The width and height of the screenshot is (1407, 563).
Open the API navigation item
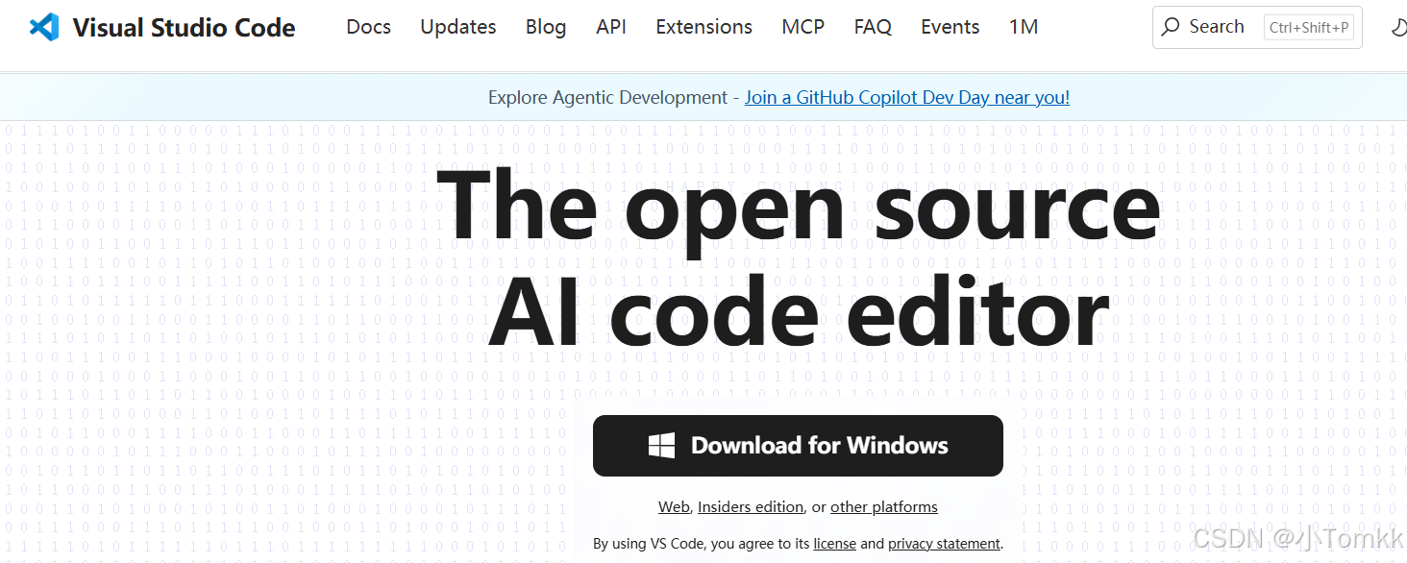(611, 27)
